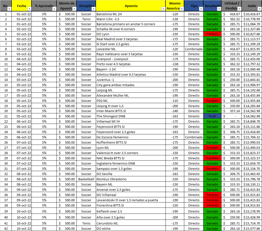
Task: Select 'Porto over 4.5 tarjetas' cell
Action: (x=131, y=64)
